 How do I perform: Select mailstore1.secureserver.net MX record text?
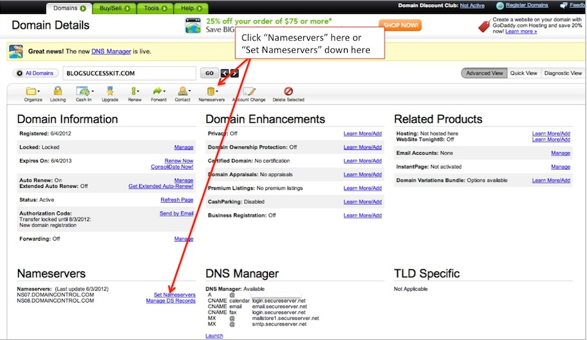tap(286, 318)
